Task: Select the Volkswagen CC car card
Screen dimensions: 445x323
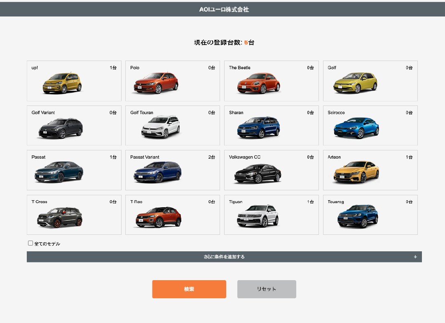Action: [271, 170]
